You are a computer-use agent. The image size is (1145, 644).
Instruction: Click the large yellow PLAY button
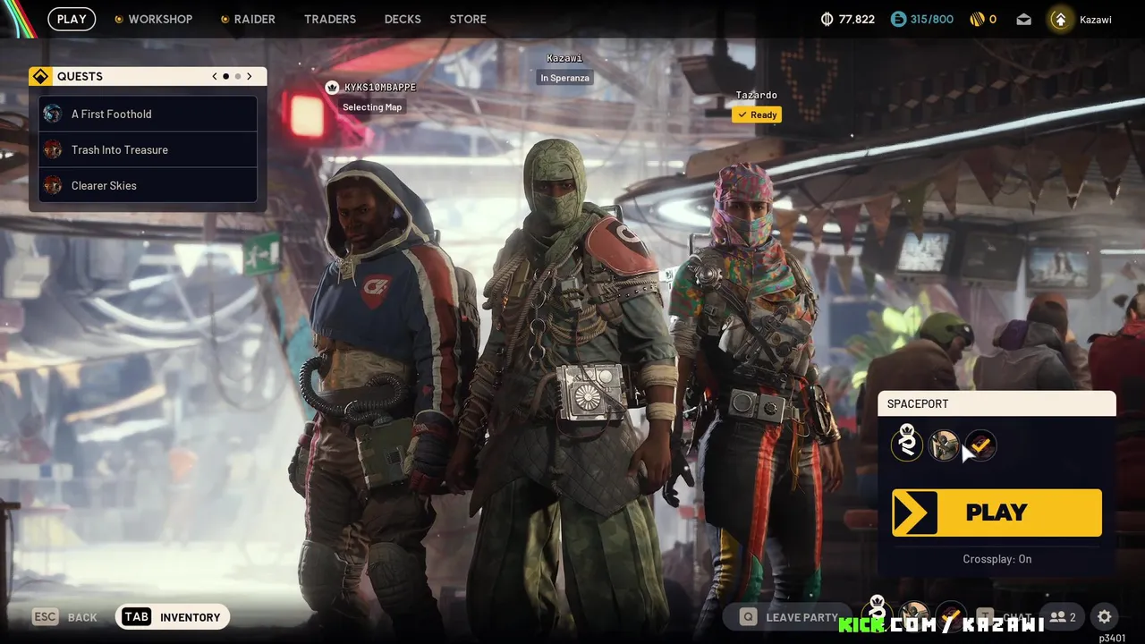click(x=997, y=513)
